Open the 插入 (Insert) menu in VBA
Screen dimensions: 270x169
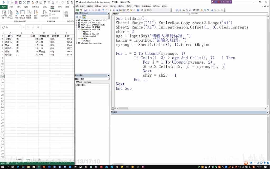[105, 6]
